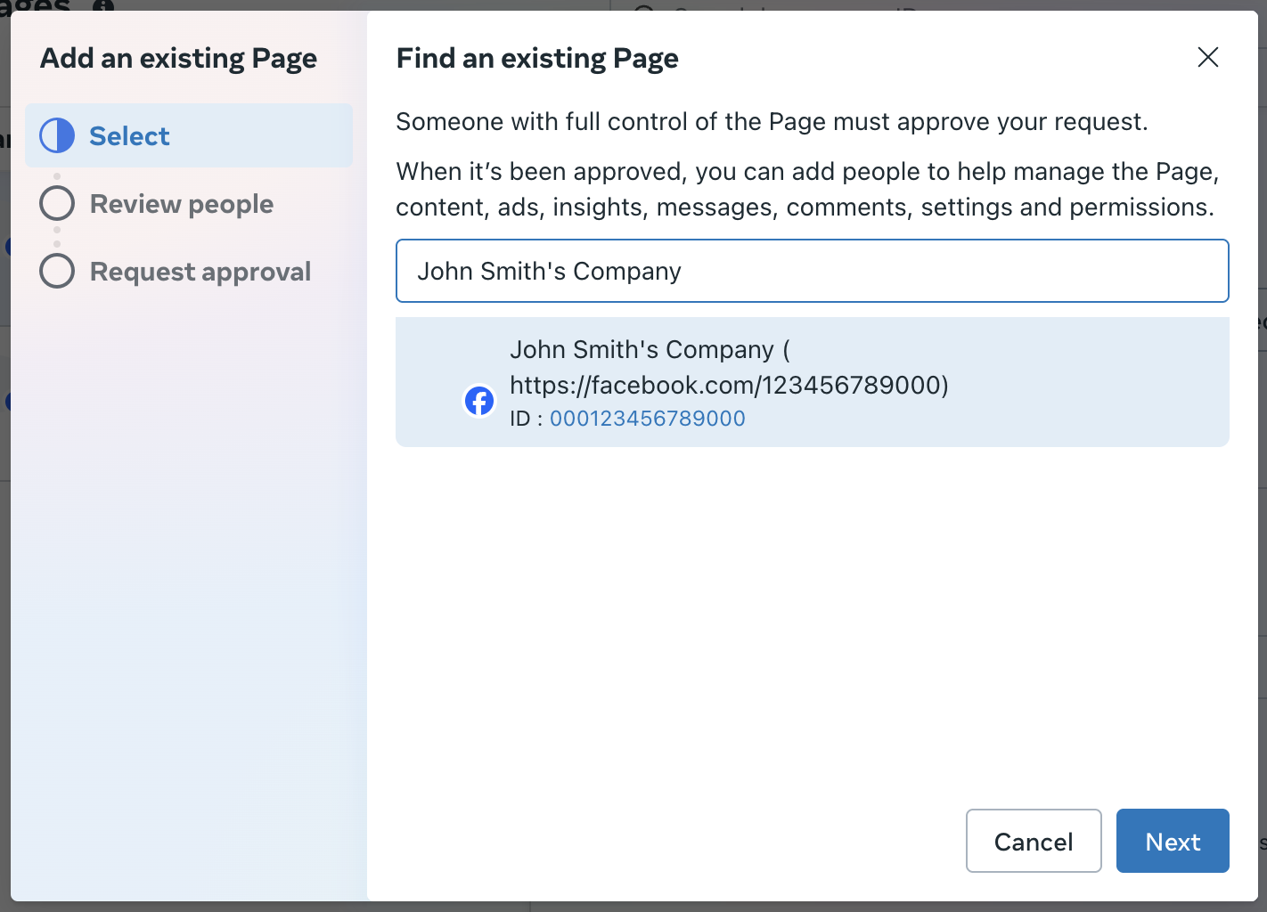Proceed with the Next button
This screenshot has width=1267, height=912.
click(1172, 841)
